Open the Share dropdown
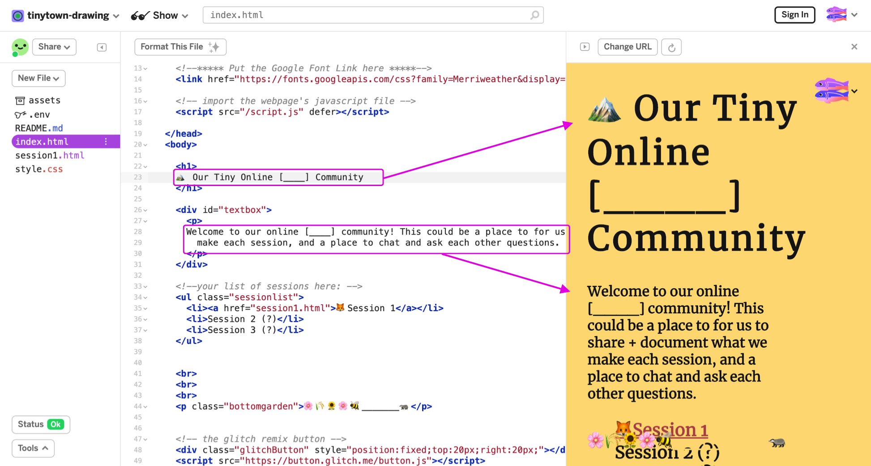871x466 pixels. click(54, 47)
